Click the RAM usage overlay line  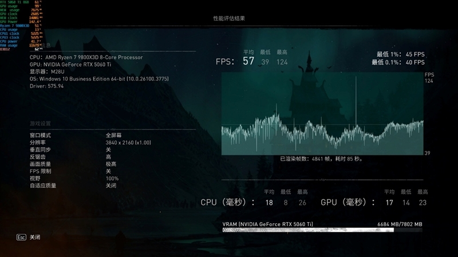(21, 46)
